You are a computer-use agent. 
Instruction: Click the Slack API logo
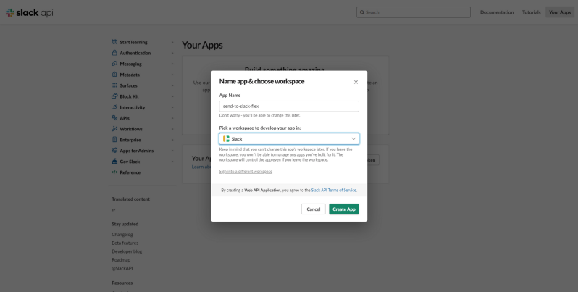click(x=30, y=12)
